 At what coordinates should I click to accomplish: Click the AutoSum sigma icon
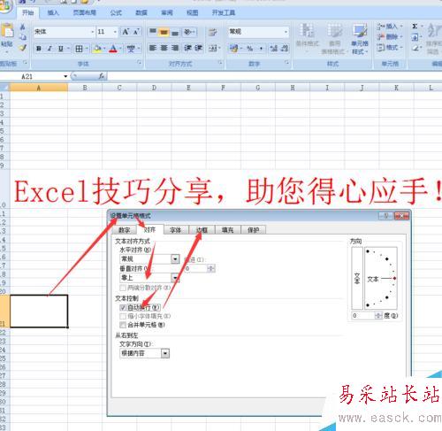(415, 27)
